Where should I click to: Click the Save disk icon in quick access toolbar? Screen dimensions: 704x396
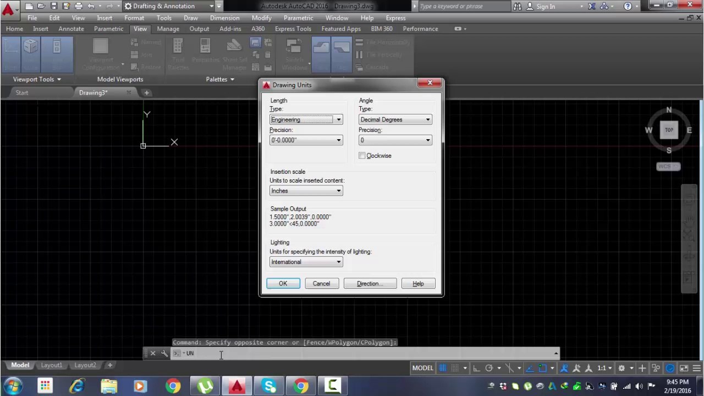pyautogui.click(x=54, y=6)
